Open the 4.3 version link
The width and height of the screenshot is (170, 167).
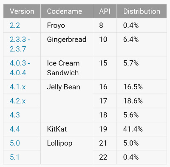click(15, 115)
